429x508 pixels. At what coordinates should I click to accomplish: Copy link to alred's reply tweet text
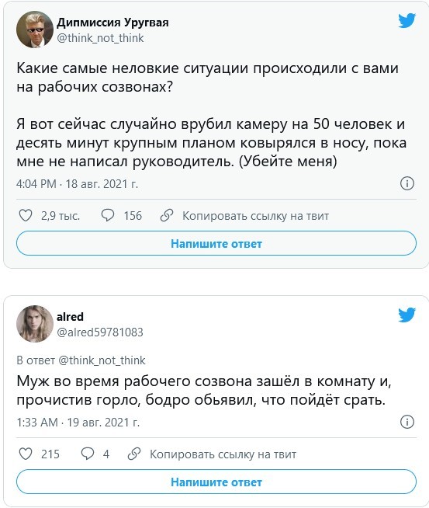coord(223,454)
